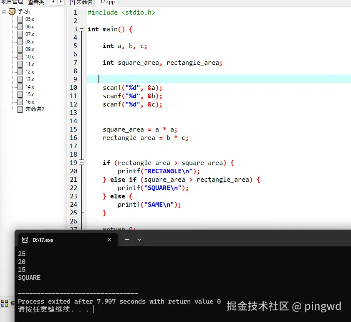Open file 14.c in the project tree
The width and height of the screenshot is (351, 322).
tap(30, 87)
